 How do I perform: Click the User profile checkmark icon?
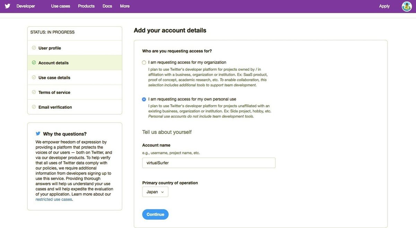coord(34,48)
